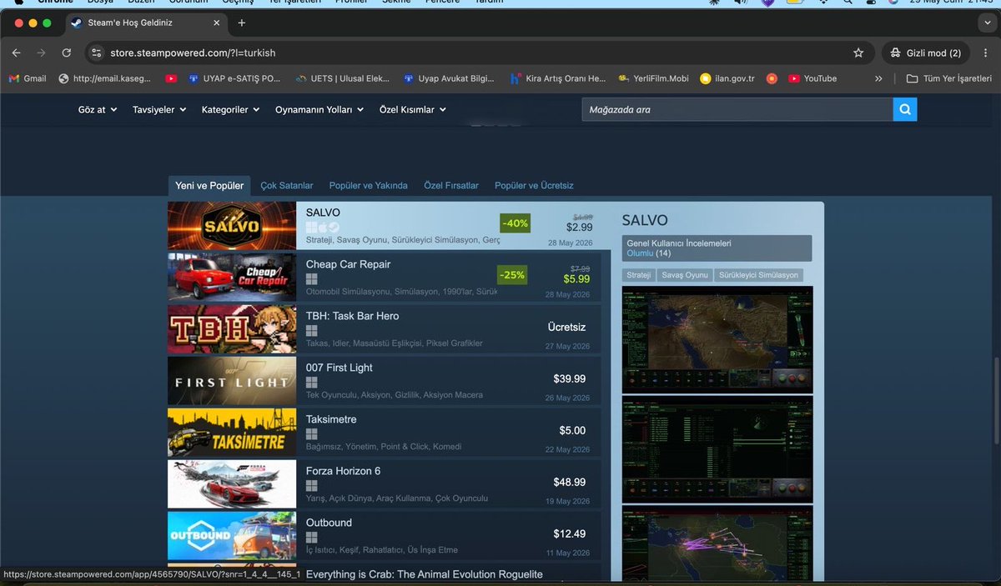The image size is (1001, 586).
Task: Click the -25% discount badge
Action: pos(511,275)
